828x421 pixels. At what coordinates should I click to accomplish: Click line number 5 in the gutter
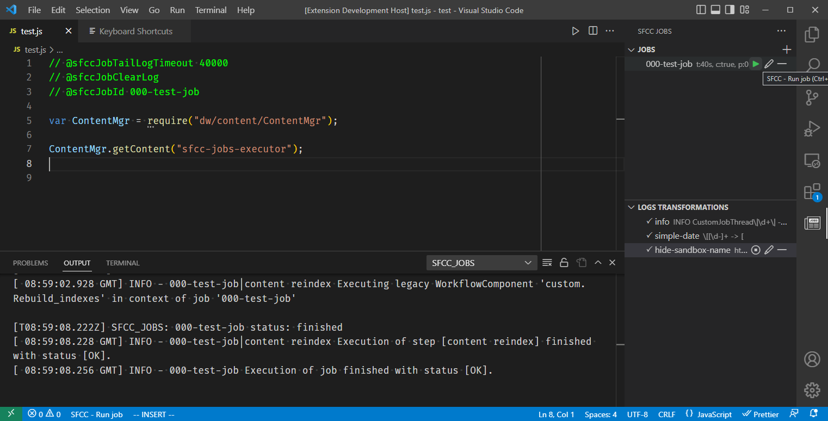[x=29, y=120]
